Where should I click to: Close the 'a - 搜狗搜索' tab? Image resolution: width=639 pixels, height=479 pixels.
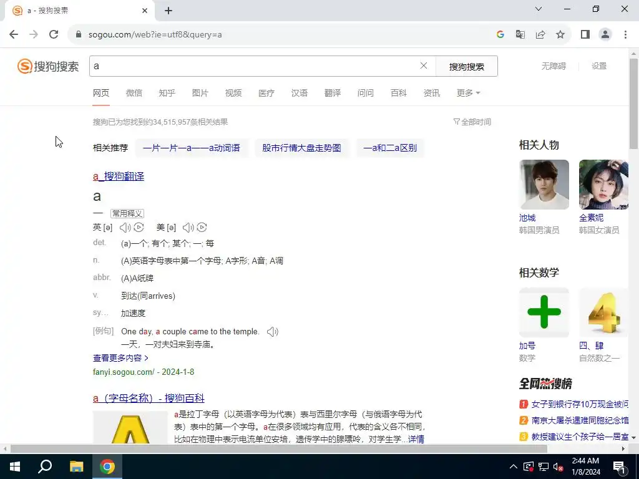click(145, 11)
